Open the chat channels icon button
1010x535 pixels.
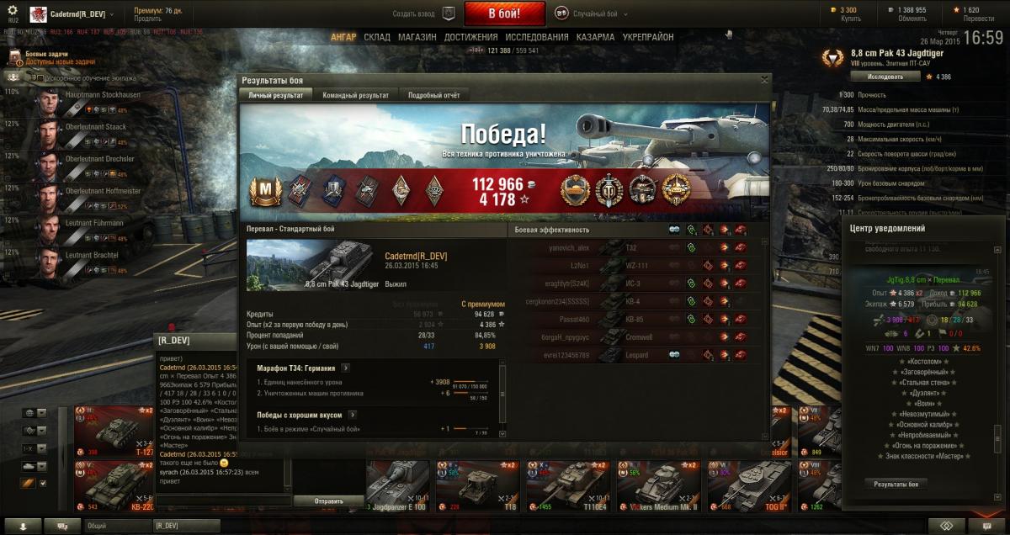[x=63, y=526]
